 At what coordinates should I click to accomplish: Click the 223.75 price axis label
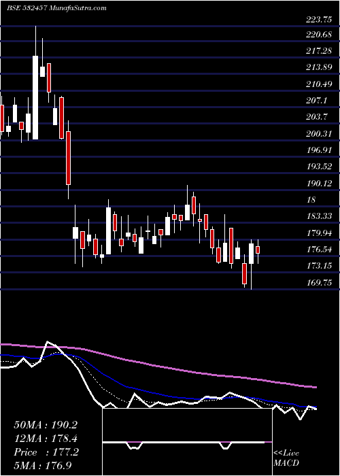coord(318,20)
